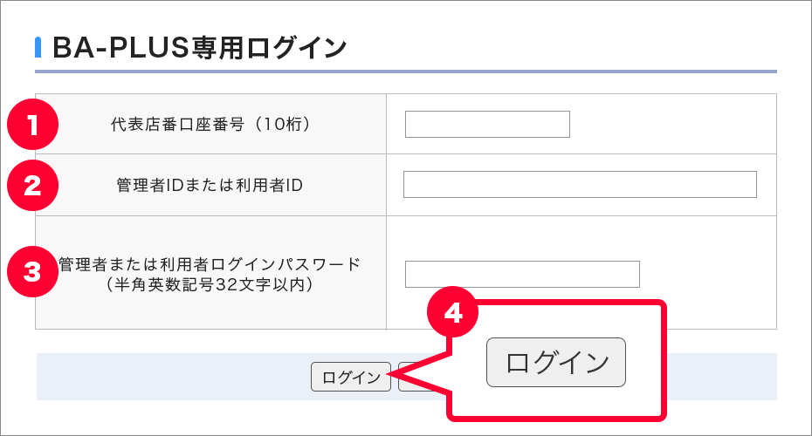
Task: Click the enlarged ログイン button in callout
Action: click(555, 362)
